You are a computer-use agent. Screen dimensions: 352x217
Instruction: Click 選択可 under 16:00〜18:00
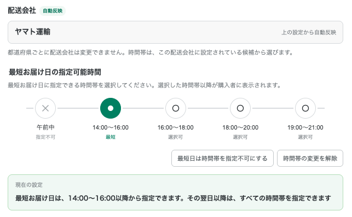coord(176,137)
